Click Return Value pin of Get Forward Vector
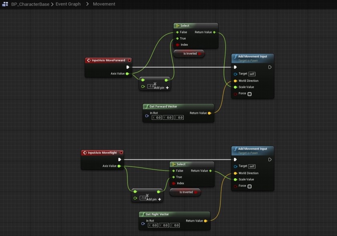The image size is (337, 236). pos(209,113)
